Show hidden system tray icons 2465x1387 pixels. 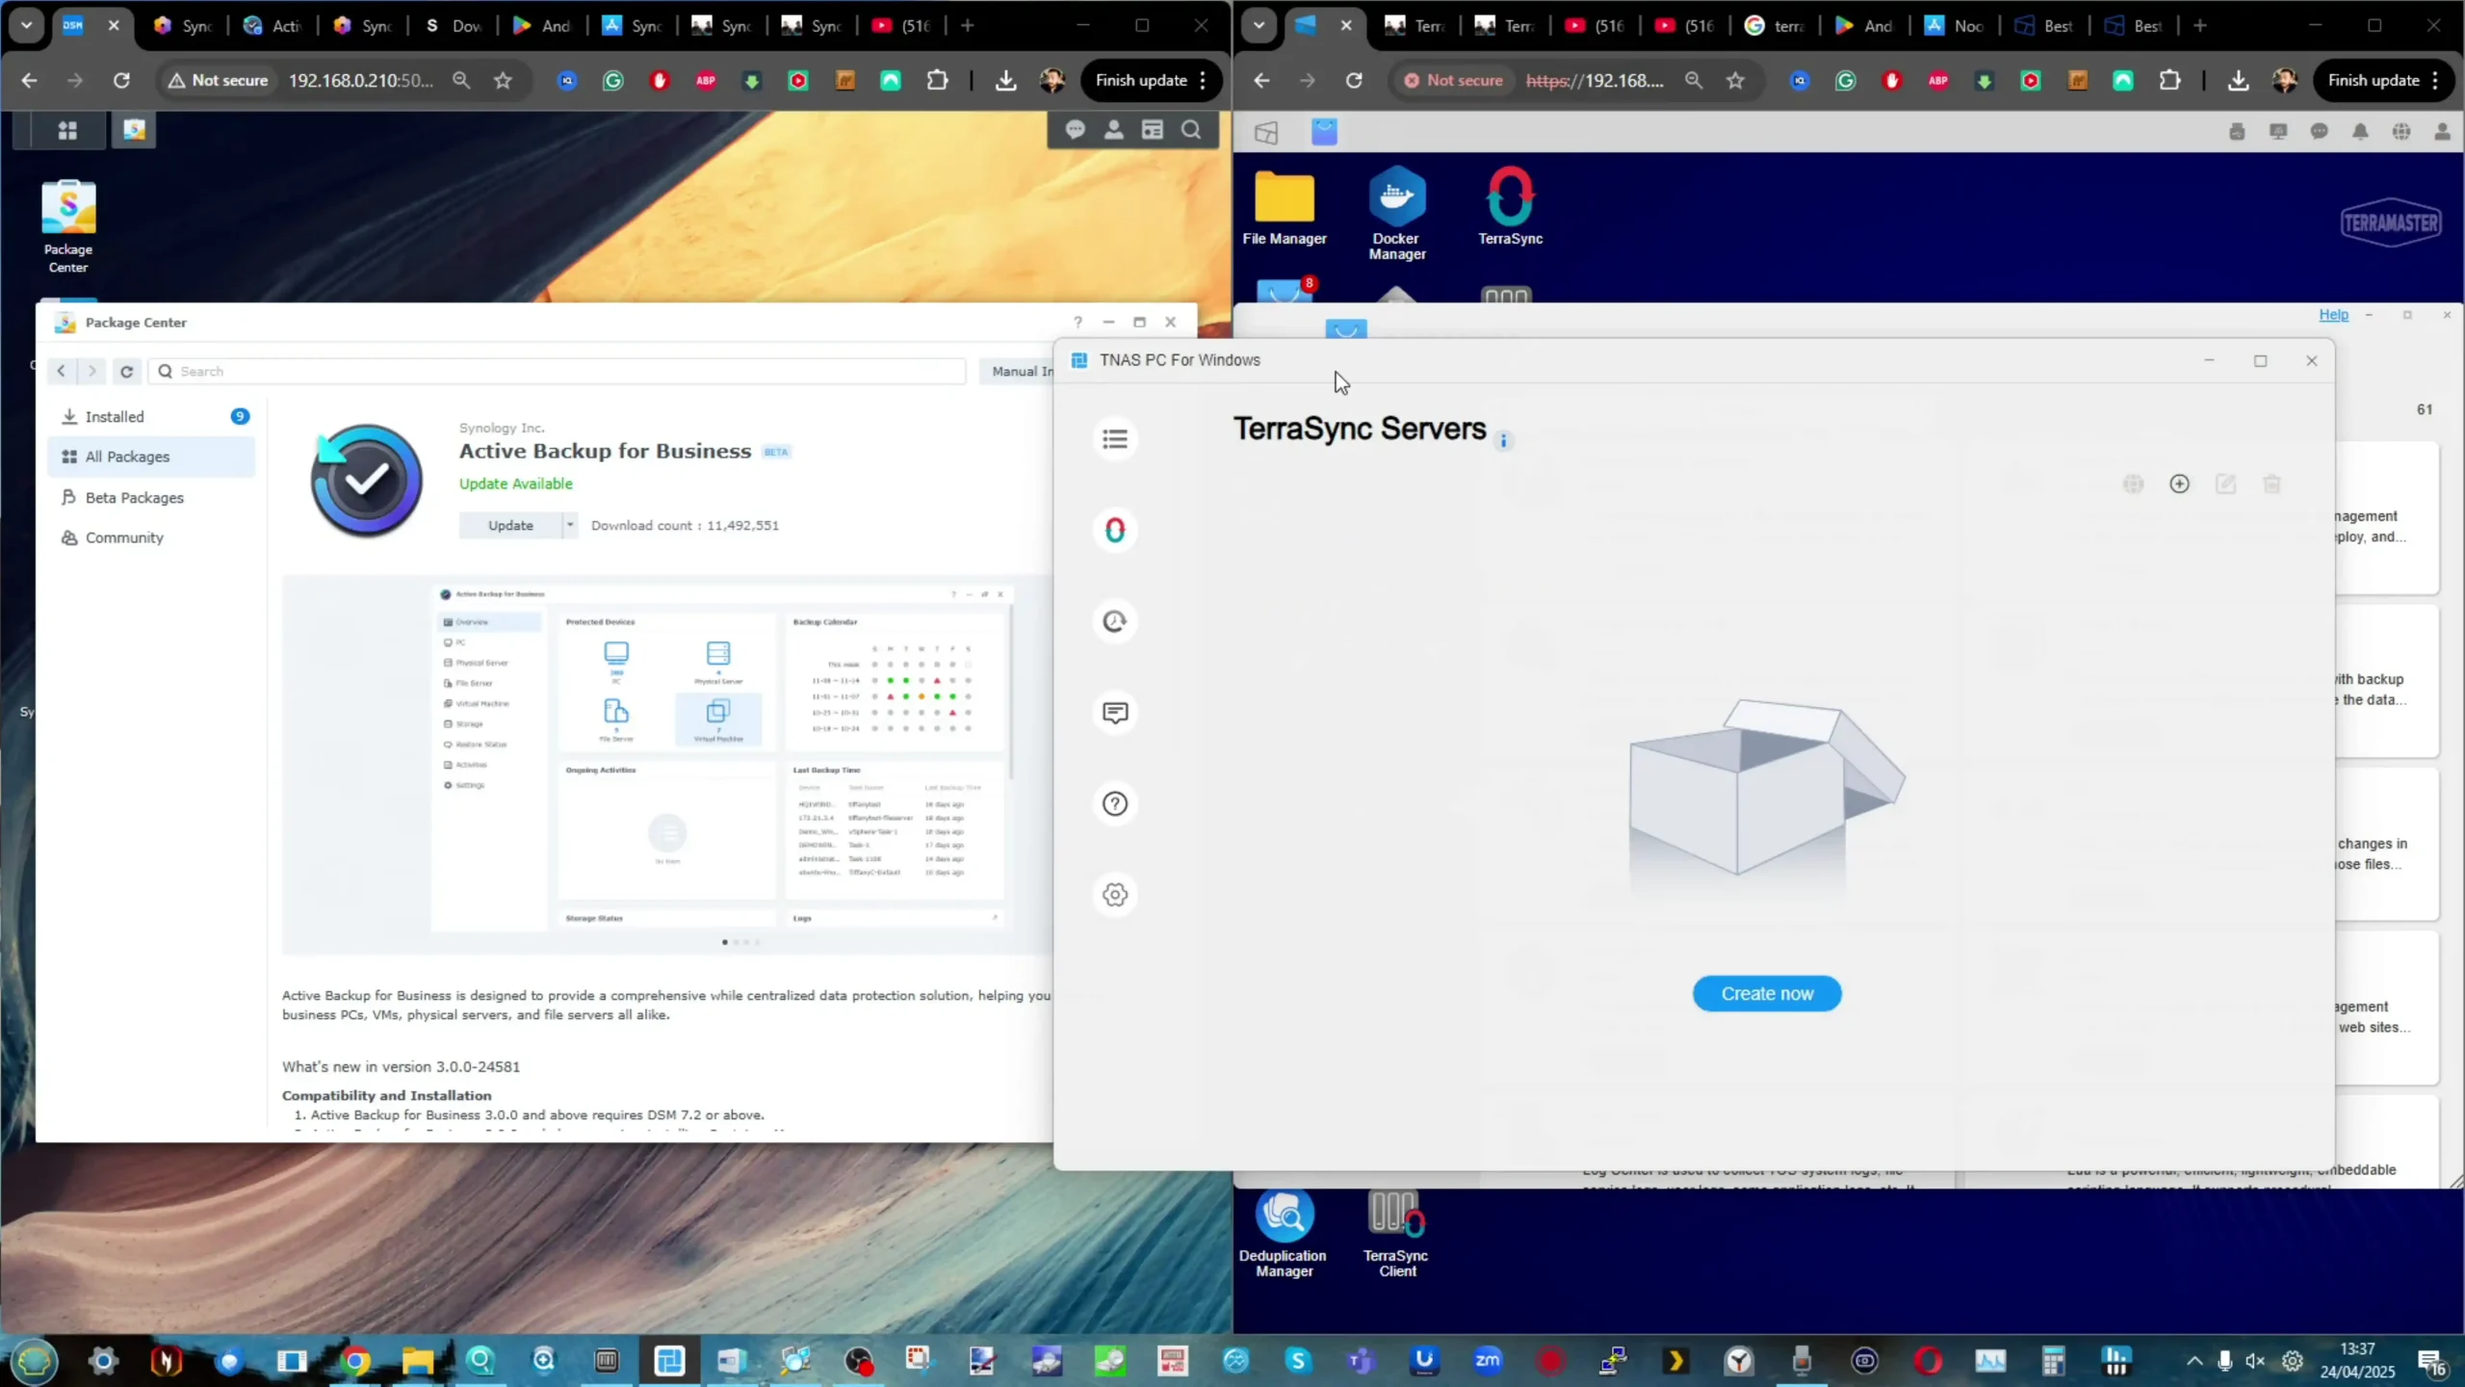pos(2194,1361)
